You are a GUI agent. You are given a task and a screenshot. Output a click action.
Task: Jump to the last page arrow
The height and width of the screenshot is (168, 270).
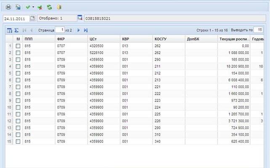coord(85,30)
